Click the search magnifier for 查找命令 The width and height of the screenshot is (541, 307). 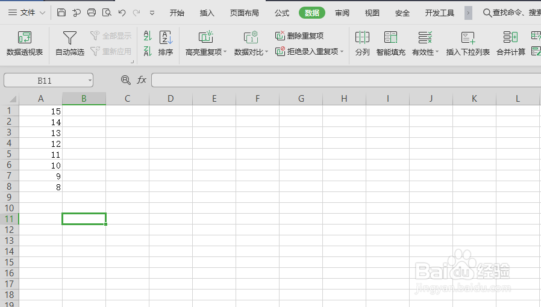pos(487,13)
